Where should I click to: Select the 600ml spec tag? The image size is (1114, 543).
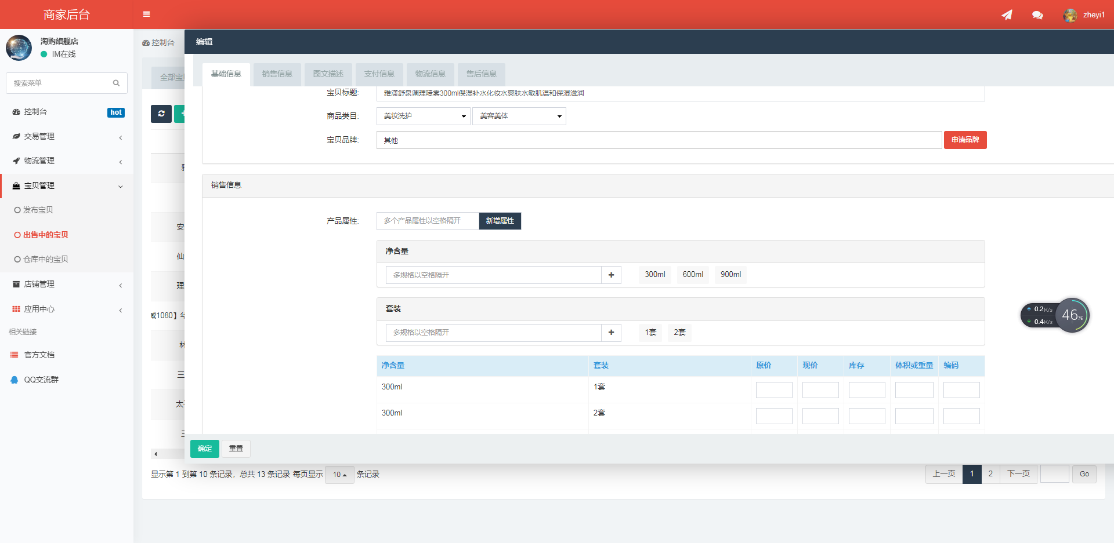692,275
